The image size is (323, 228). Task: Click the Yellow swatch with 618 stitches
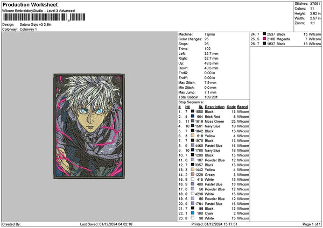(x=193, y=136)
